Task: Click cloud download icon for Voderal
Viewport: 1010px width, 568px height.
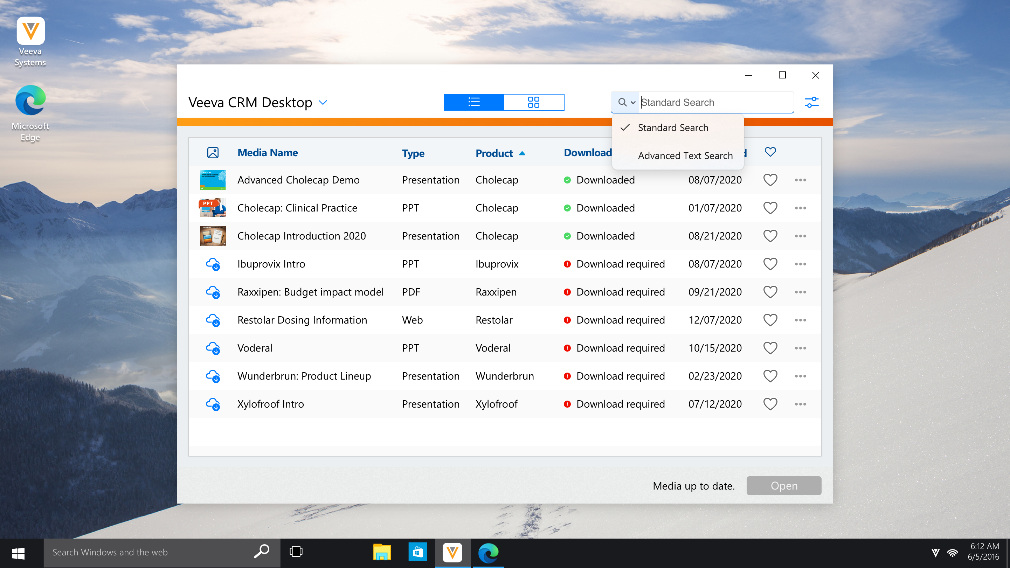Action: pyautogui.click(x=213, y=348)
